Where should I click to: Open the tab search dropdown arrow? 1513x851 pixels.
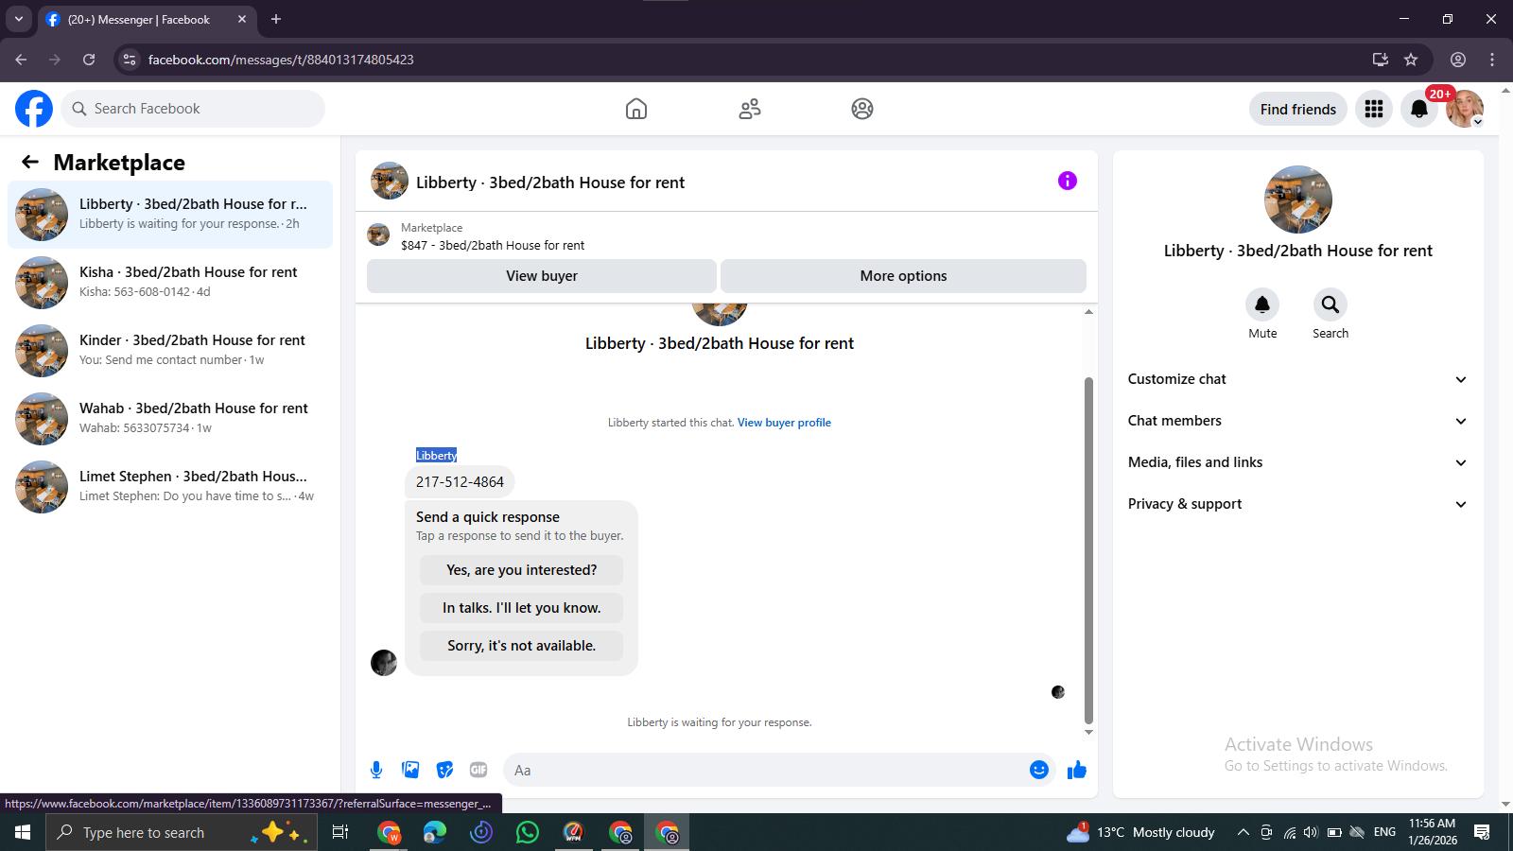tap(18, 19)
